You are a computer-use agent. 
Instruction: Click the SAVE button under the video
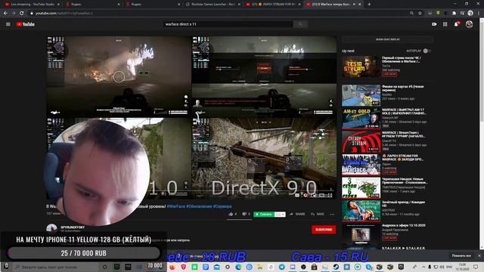click(x=318, y=214)
